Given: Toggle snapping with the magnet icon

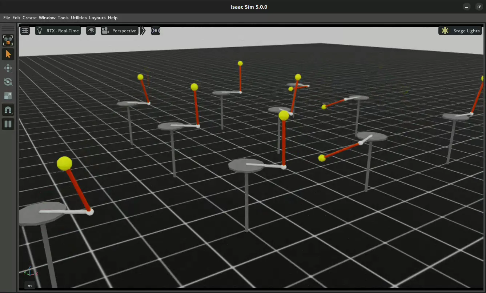Looking at the screenshot, I should pyautogui.click(x=8, y=110).
